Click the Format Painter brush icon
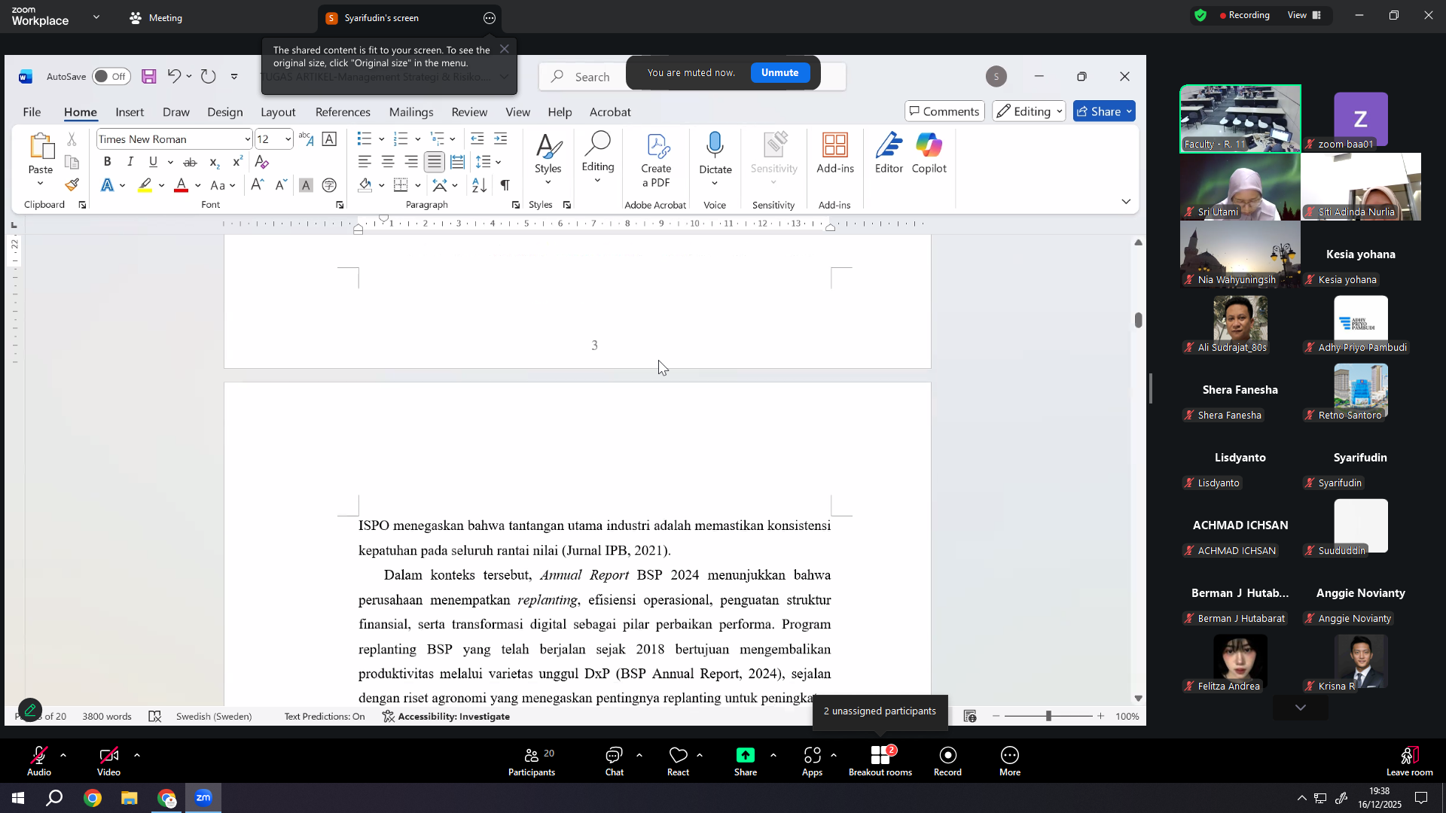This screenshot has height=813, width=1446. [72, 185]
